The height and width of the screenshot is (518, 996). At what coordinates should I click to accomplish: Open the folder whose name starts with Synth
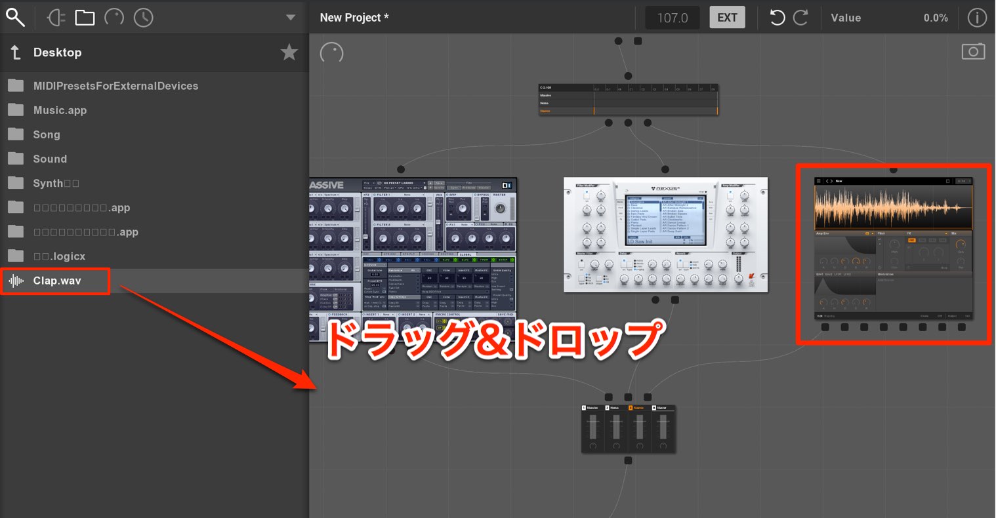(x=154, y=183)
